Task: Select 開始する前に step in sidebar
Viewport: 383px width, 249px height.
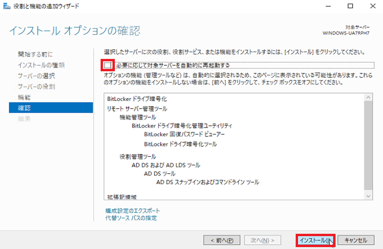Action: (x=36, y=54)
